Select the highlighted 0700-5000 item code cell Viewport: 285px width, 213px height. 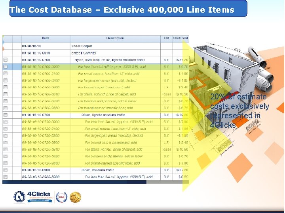(x=46, y=67)
